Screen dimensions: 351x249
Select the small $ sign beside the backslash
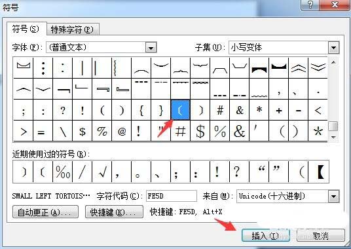82,131
